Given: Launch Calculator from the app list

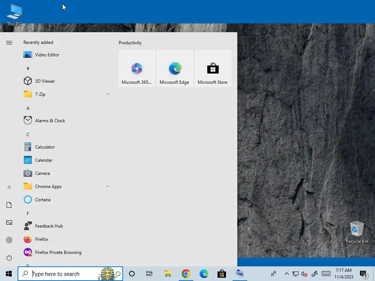Looking at the screenshot, I should (x=67, y=147).
